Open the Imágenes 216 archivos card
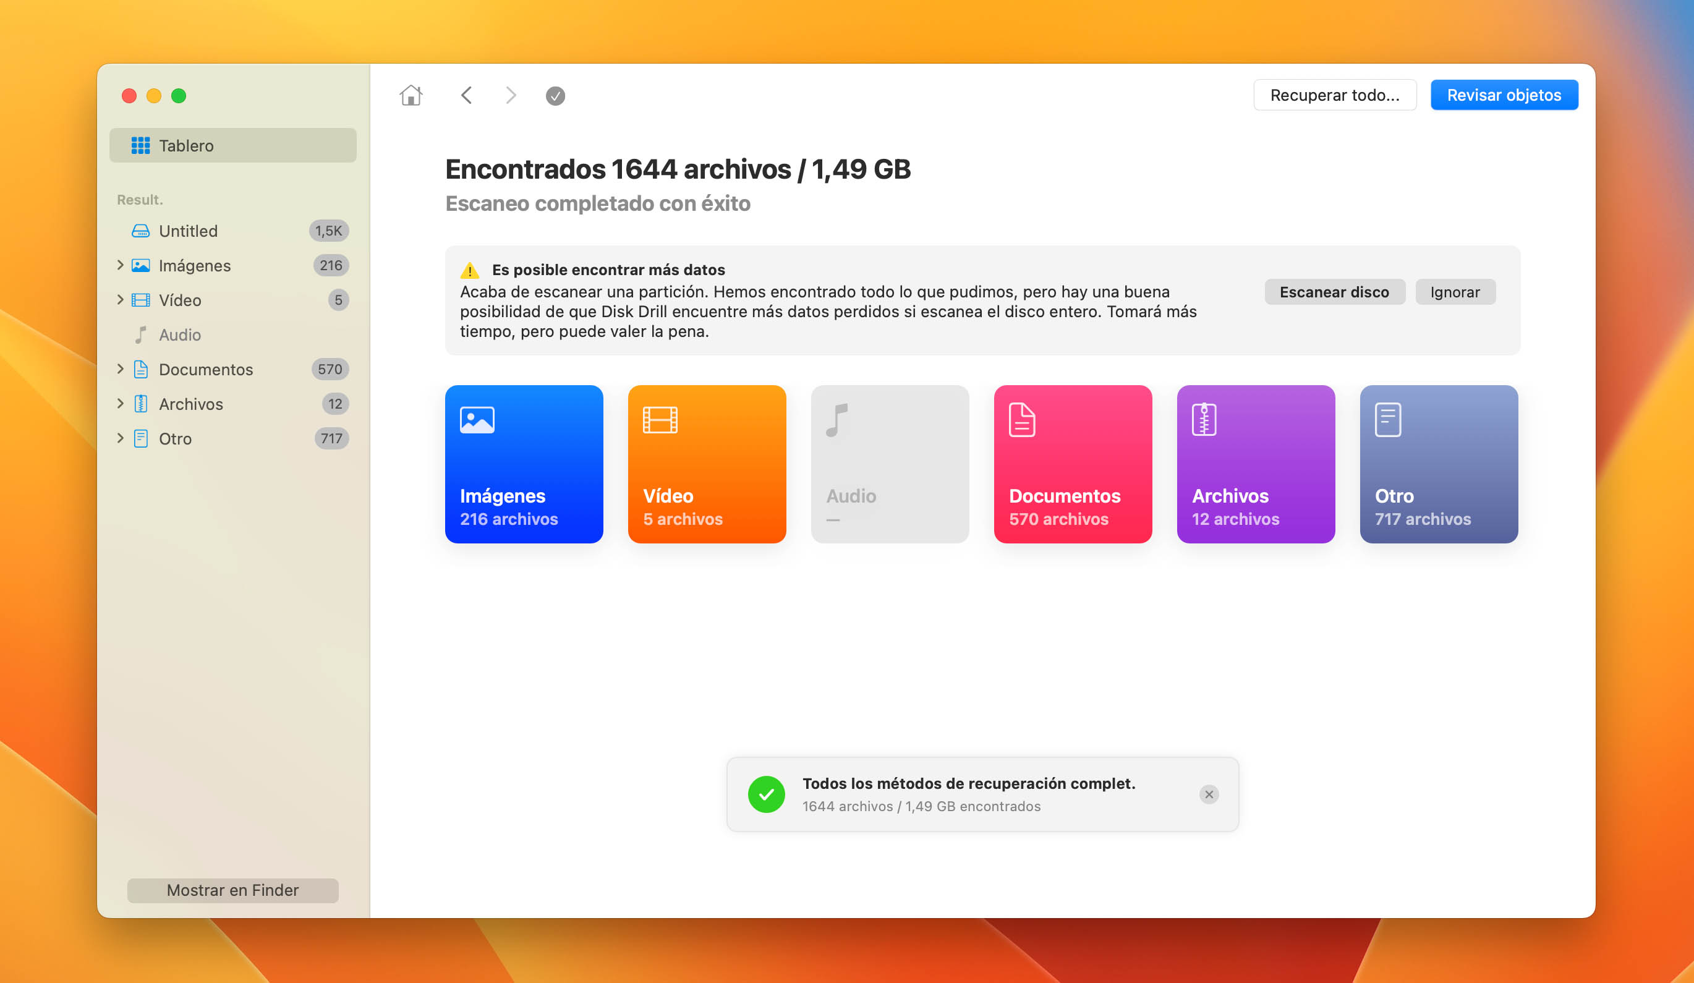The width and height of the screenshot is (1694, 983). pos(524,464)
